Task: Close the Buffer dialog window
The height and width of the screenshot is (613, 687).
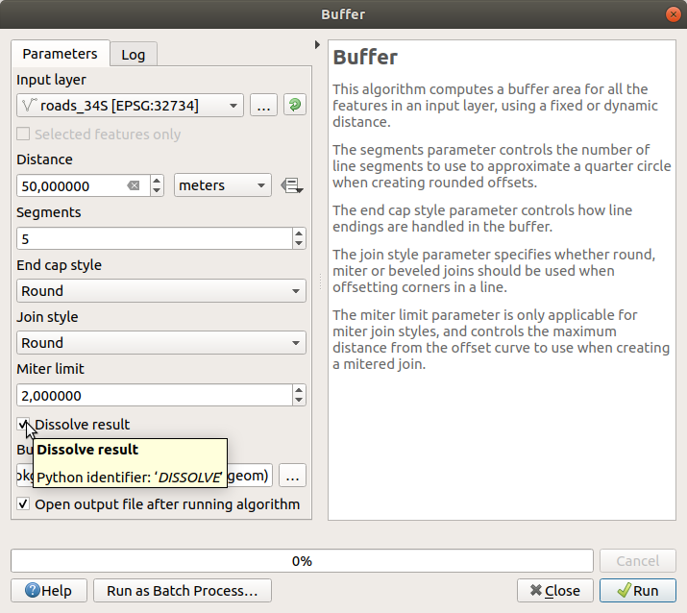Action: 673,14
